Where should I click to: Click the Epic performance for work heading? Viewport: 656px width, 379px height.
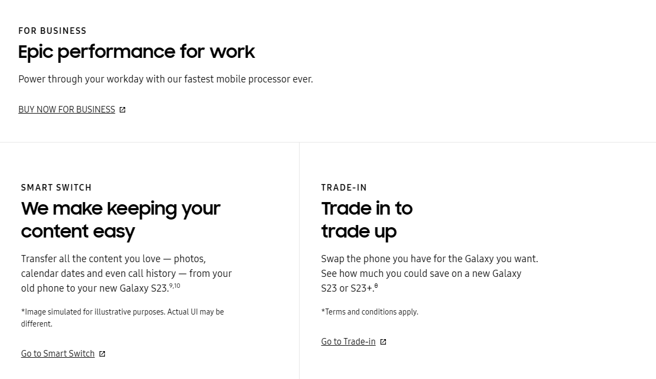click(x=137, y=52)
